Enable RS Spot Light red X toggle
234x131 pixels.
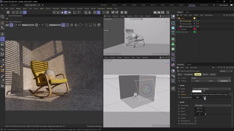[198, 24]
